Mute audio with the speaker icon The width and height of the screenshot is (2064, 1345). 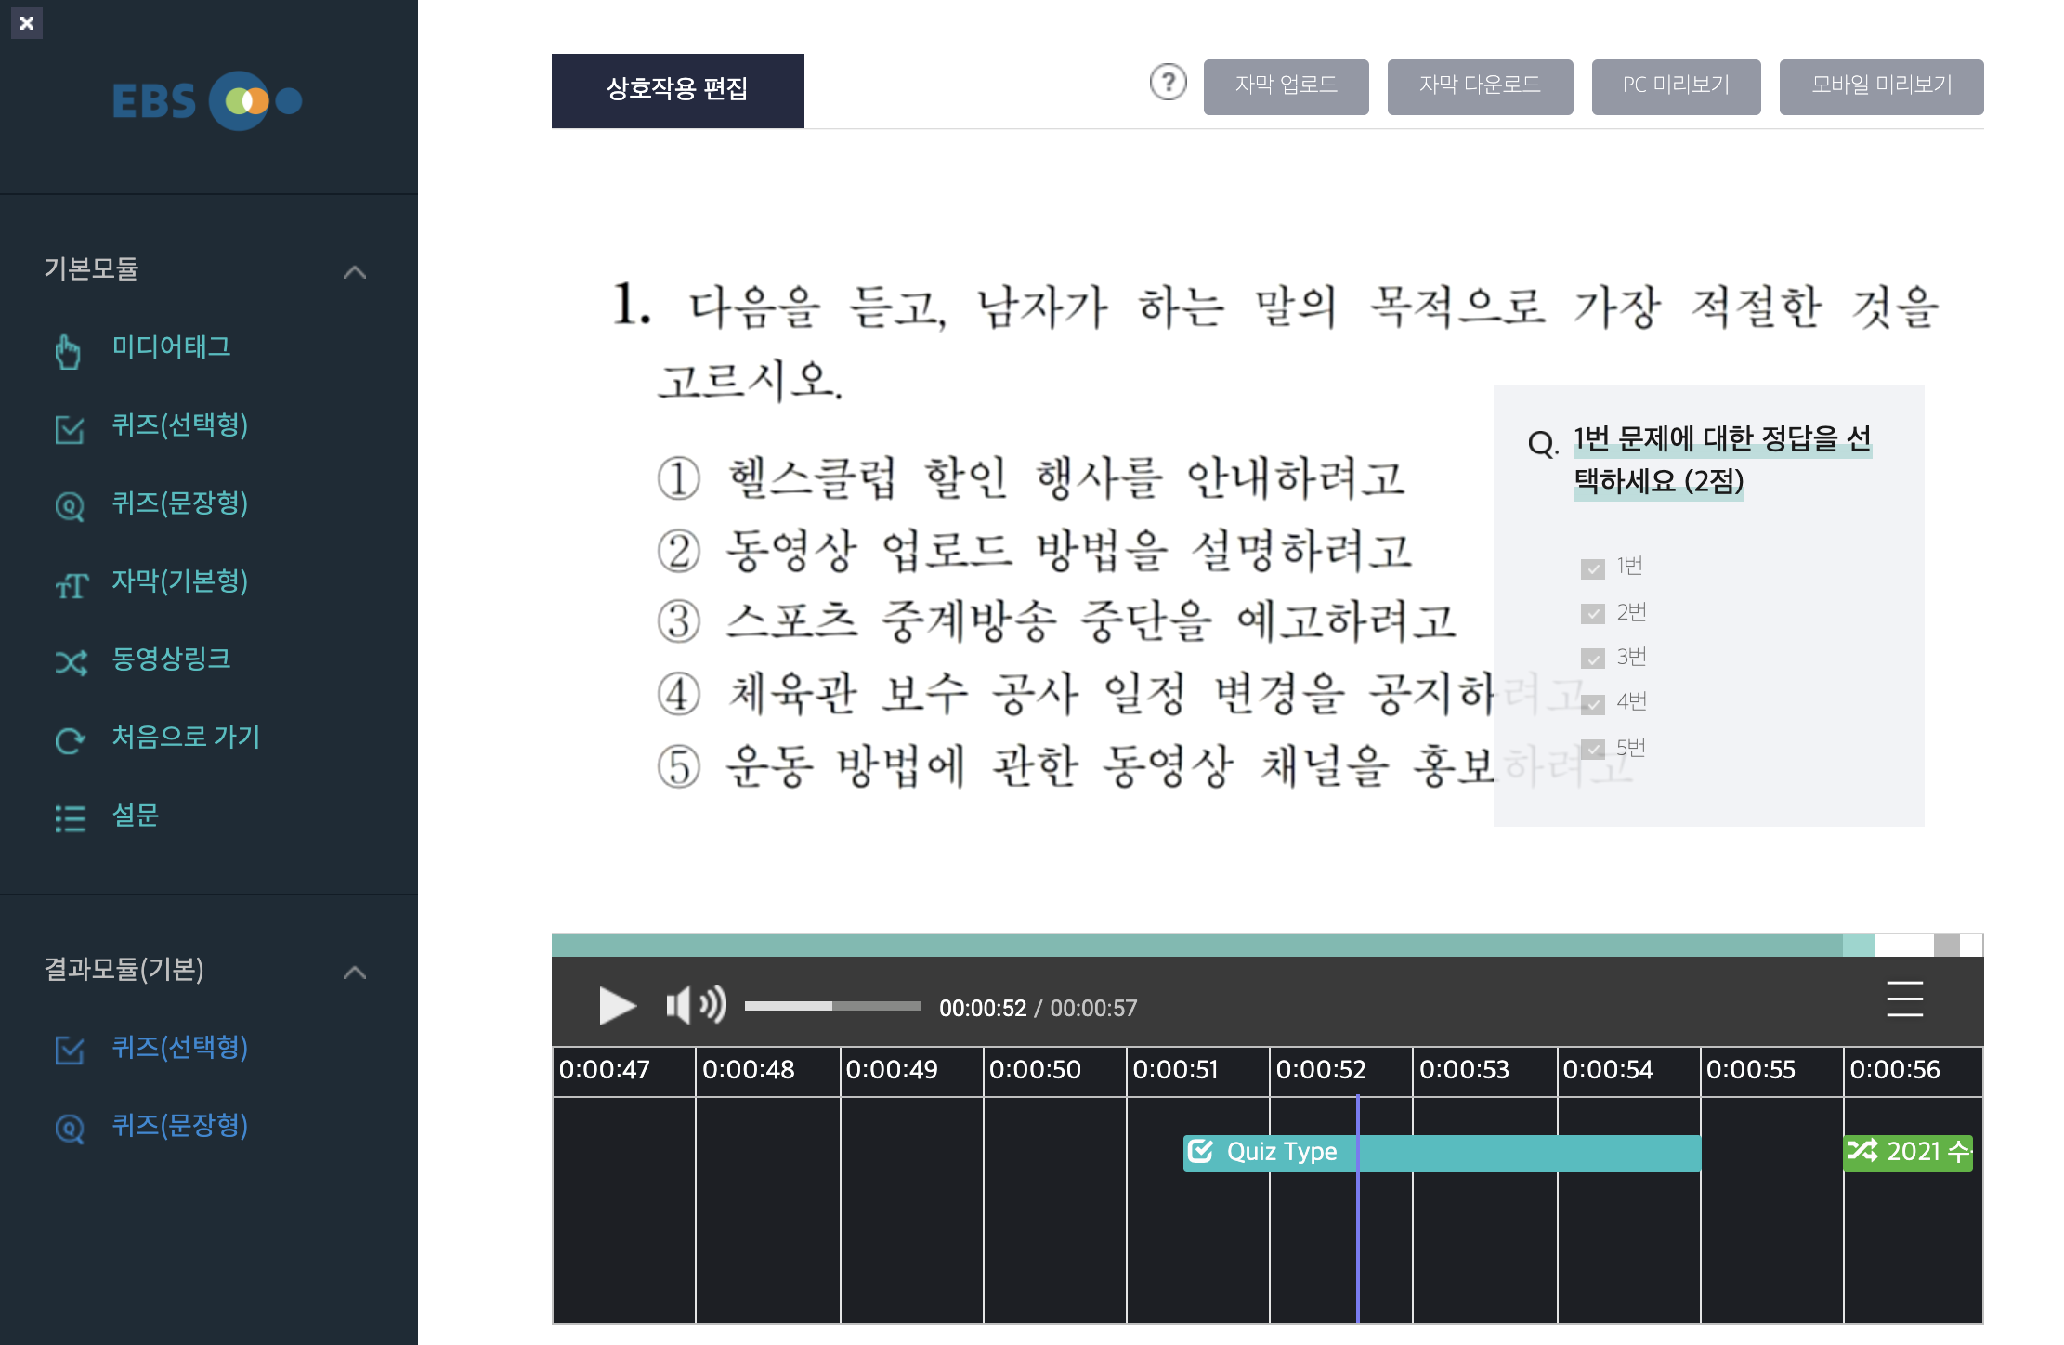coord(695,1005)
